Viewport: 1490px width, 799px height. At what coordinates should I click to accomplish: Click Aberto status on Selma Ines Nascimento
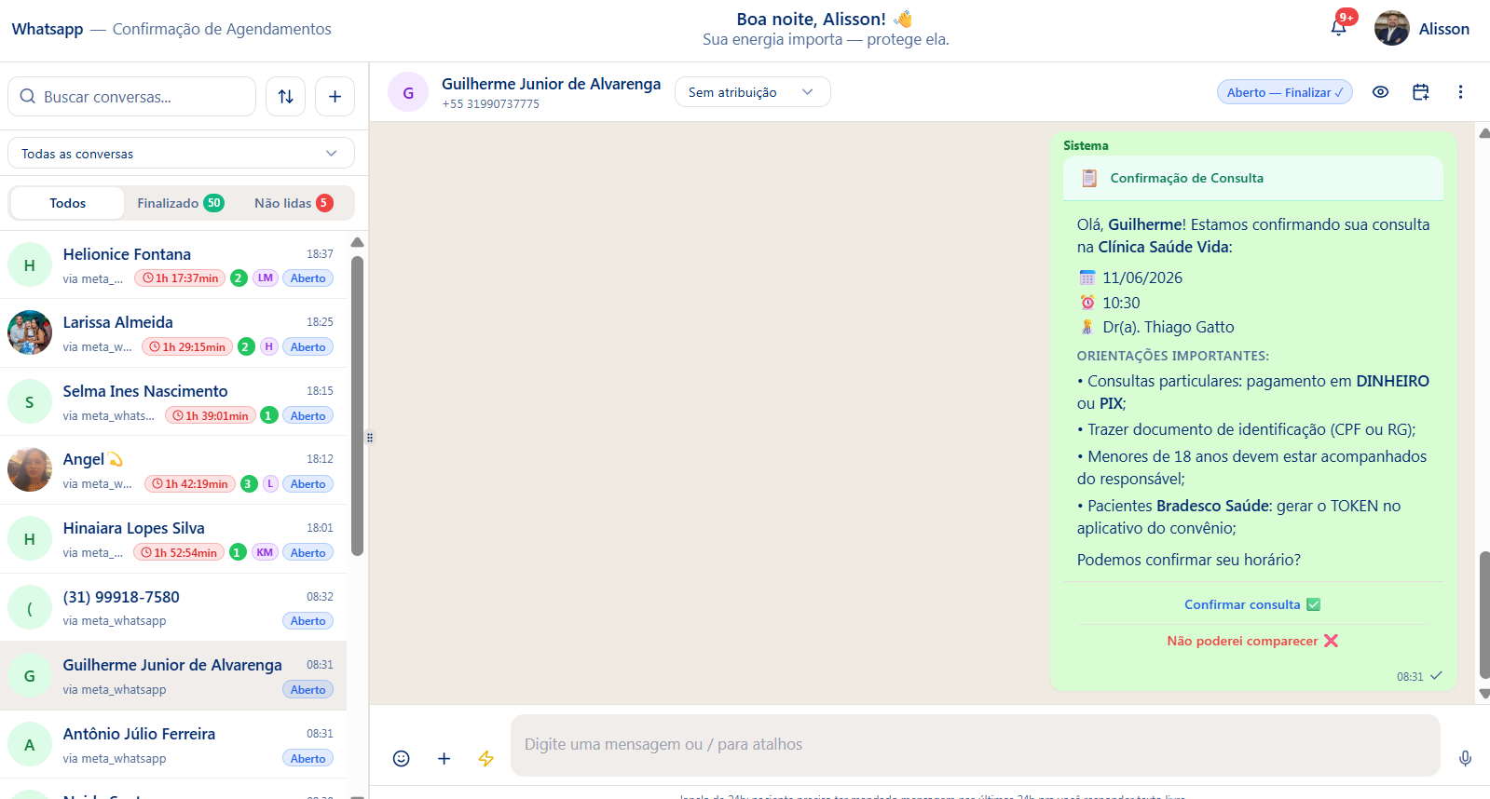tap(308, 416)
